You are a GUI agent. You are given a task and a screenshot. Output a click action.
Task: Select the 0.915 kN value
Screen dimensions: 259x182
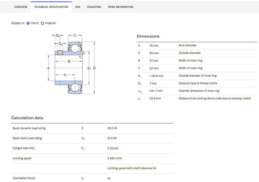point(113,148)
